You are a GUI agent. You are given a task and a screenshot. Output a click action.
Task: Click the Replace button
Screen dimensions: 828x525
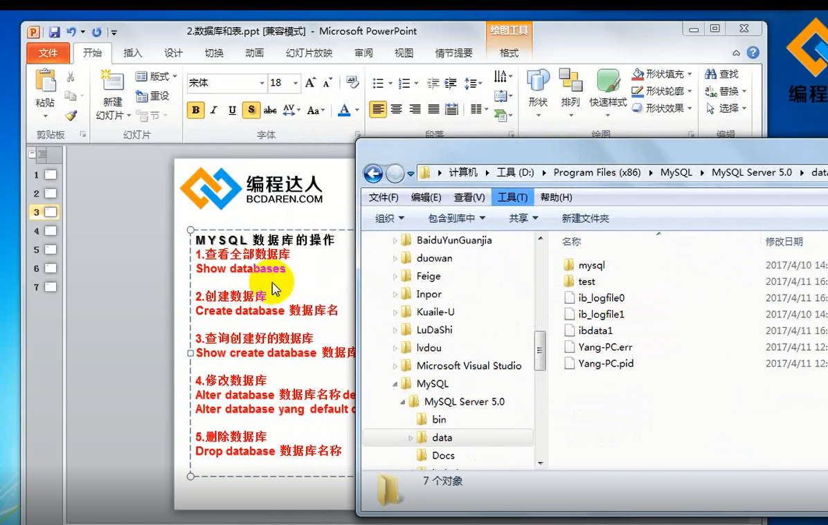[x=726, y=91]
